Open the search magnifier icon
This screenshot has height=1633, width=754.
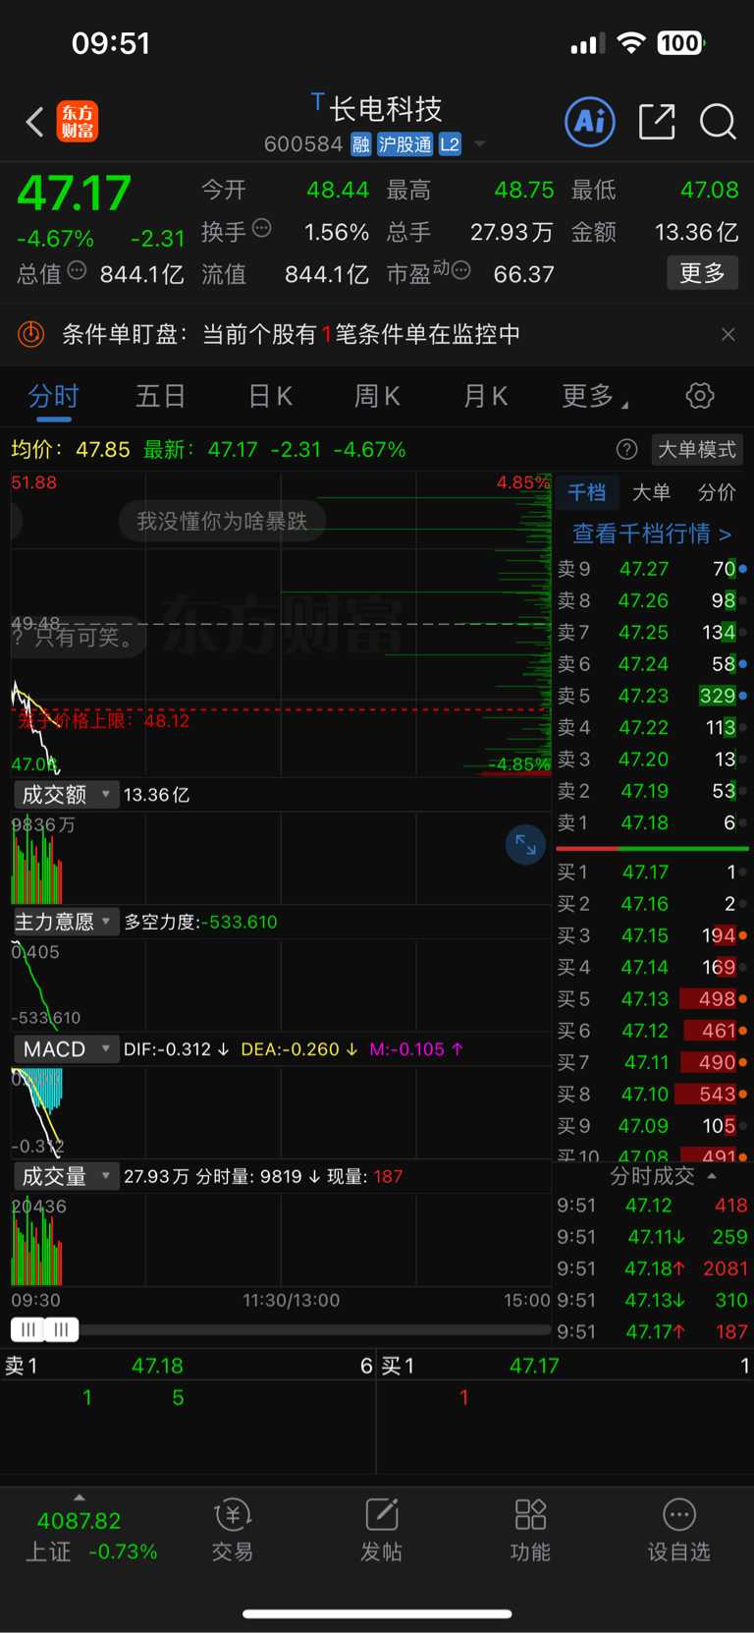[x=718, y=122]
